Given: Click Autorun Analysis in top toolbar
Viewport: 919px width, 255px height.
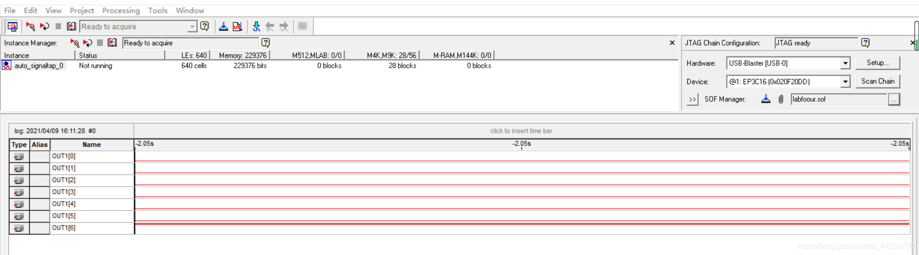Looking at the screenshot, I should (x=45, y=26).
